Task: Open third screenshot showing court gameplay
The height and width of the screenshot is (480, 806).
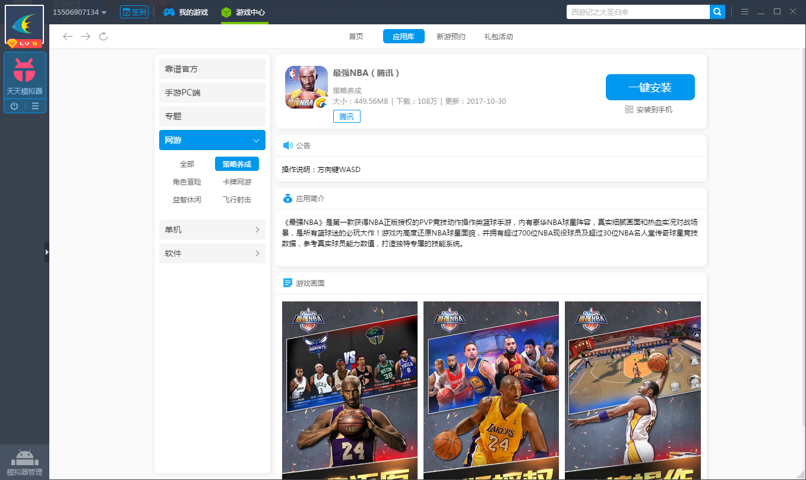Action: (633, 390)
